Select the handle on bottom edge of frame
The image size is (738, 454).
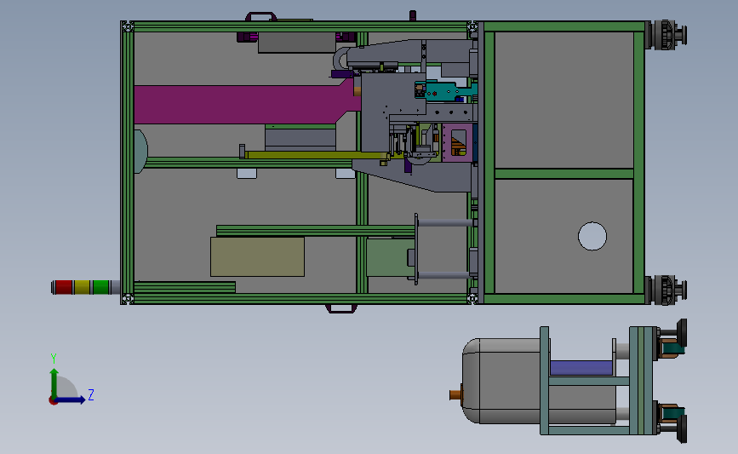(341, 308)
